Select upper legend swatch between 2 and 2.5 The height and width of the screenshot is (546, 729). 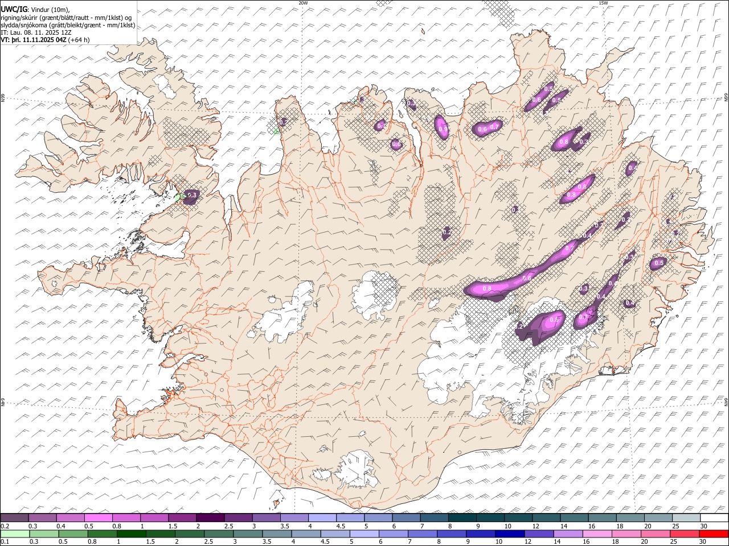tap(210, 518)
